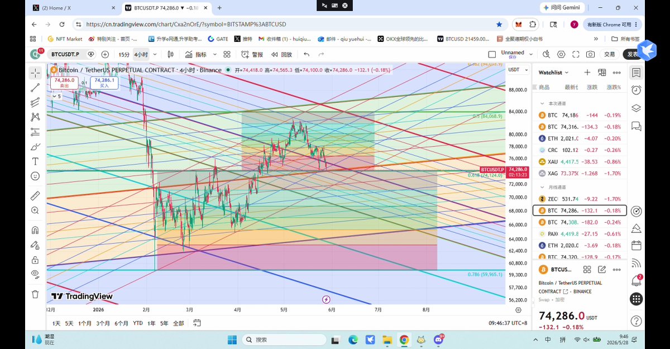Click the Windows taskbar search box
Viewport: 670px width, 349px height.
(285, 340)
